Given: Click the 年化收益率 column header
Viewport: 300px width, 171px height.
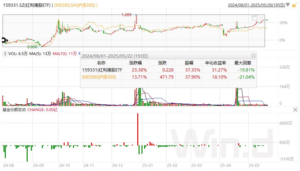Looking at the screenshot, I should (x=216, y=63).
